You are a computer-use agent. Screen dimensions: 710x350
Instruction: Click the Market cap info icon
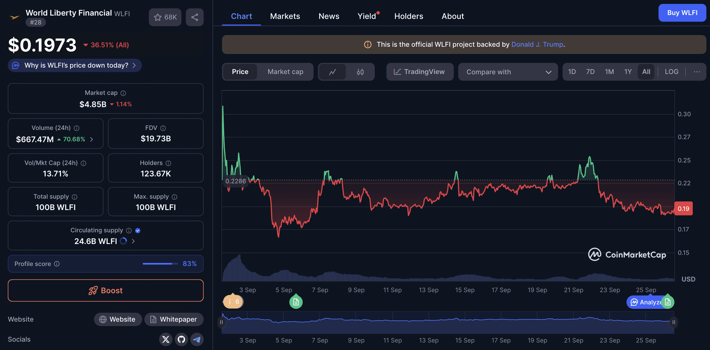click(x=123, y=93)
